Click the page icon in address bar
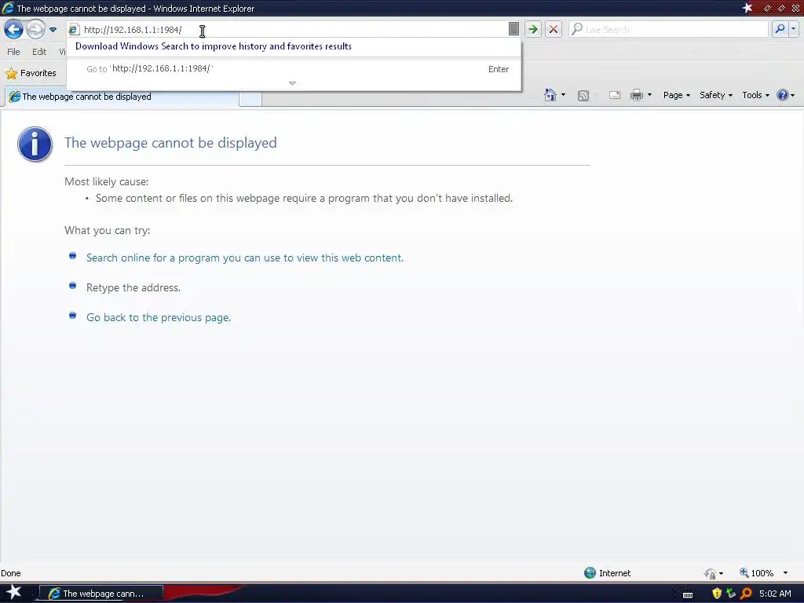The height and width of the screenshot is (603, 804). (74, 30)
